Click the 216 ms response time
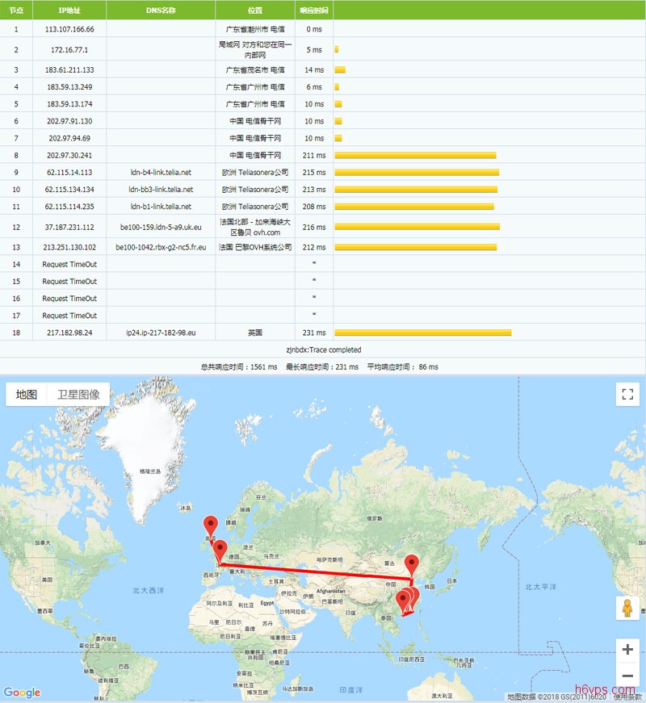 [314, 227]
